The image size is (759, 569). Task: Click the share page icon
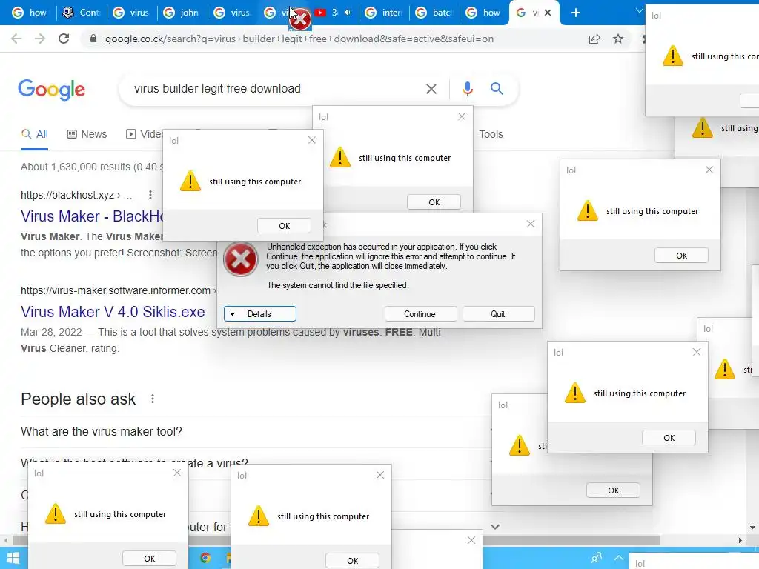tap(594, 39)
